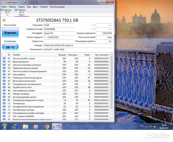Click the Стандарт ATA8-ACS field
173x142 pixels.
(78, 45)
